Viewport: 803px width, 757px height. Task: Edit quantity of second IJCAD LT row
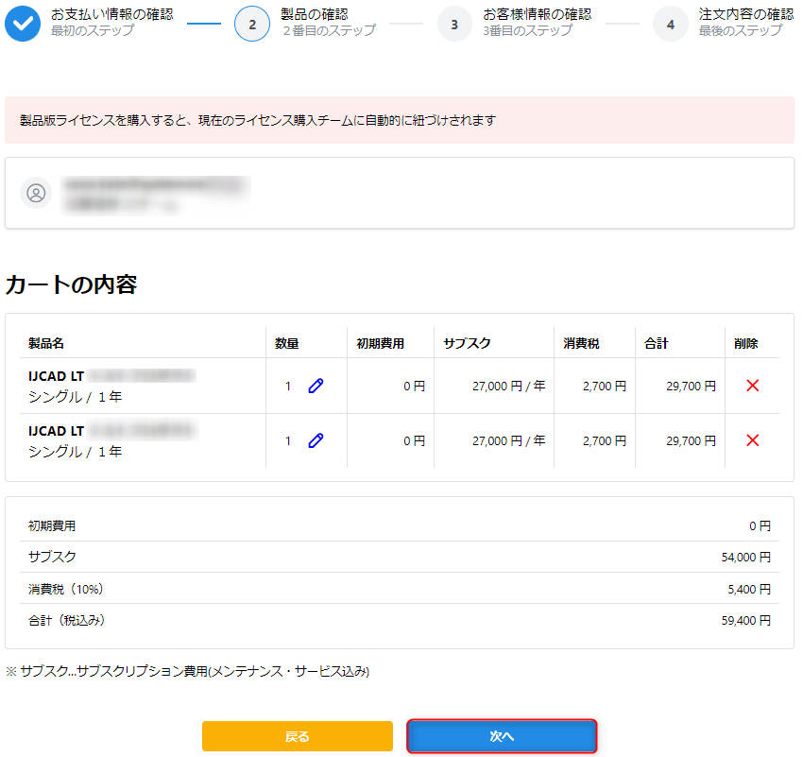[316, 440]
